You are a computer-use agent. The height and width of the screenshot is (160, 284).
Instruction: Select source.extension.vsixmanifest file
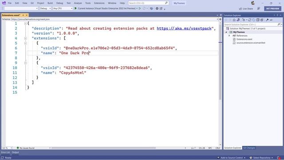pyautogui.click(x=251, y=43)
